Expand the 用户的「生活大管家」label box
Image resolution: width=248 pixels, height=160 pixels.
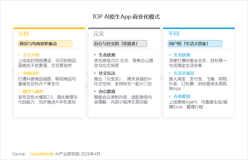click(195, 43)
